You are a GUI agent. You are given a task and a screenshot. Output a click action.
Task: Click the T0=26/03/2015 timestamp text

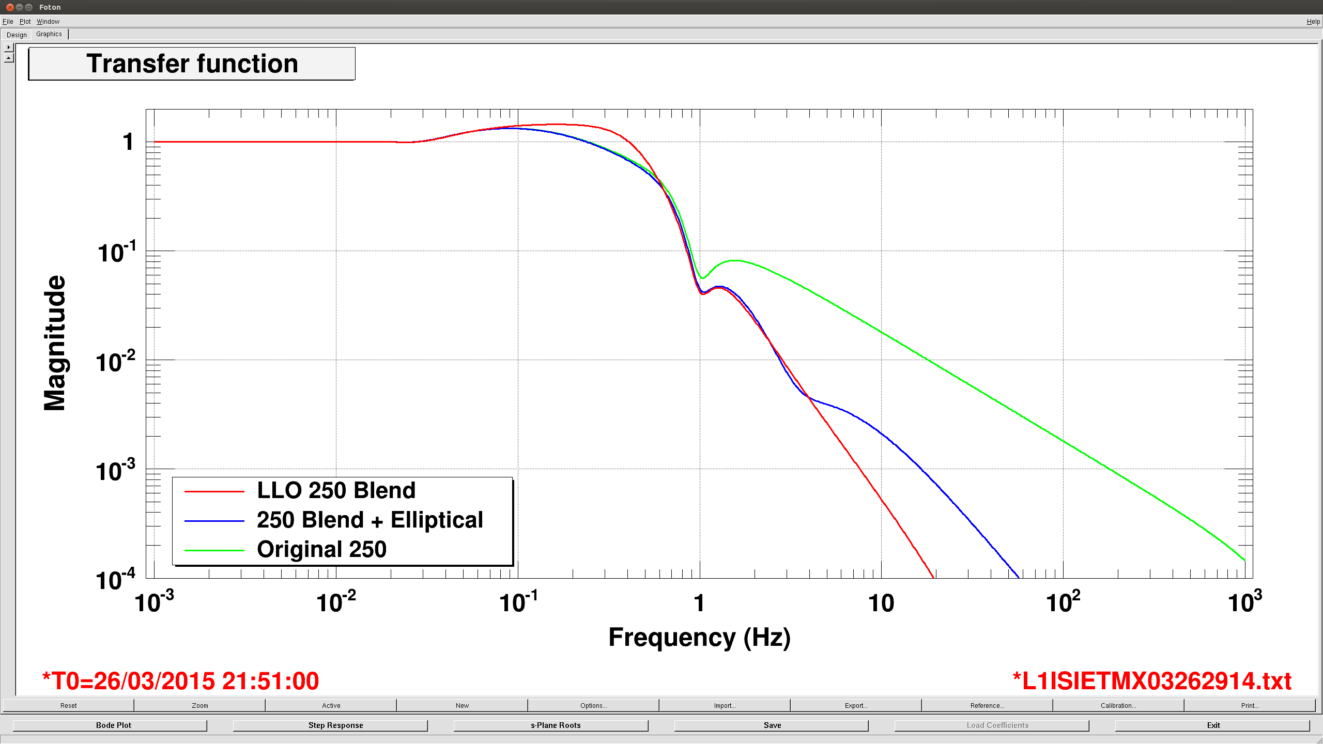(181, 681)
